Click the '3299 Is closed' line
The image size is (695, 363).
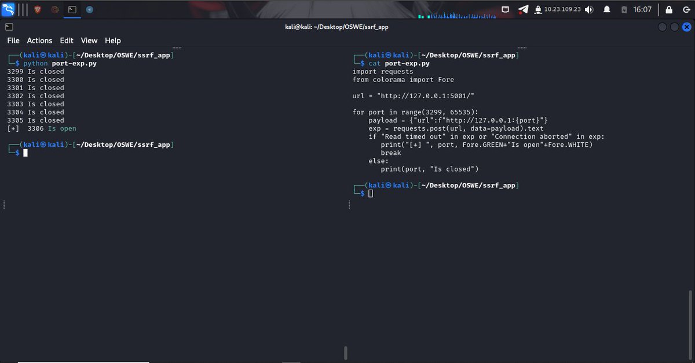[35, 72]
